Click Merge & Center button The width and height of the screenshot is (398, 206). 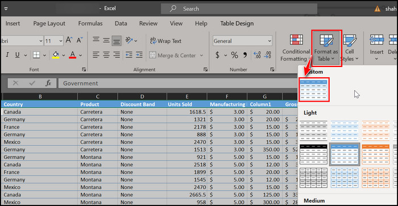coord(173,55)
